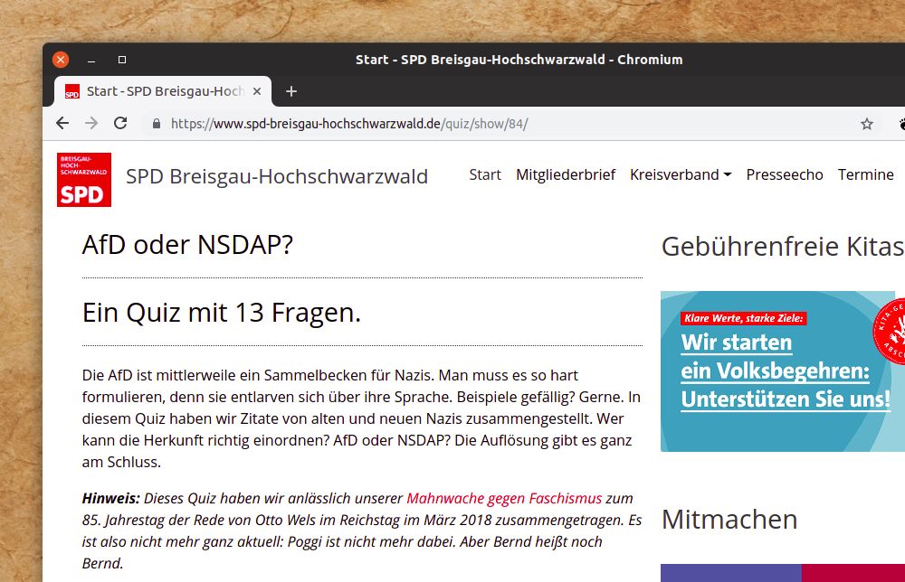
Task: Expand the Kreisverband dropdown menu
Action: tap(681, 174)
